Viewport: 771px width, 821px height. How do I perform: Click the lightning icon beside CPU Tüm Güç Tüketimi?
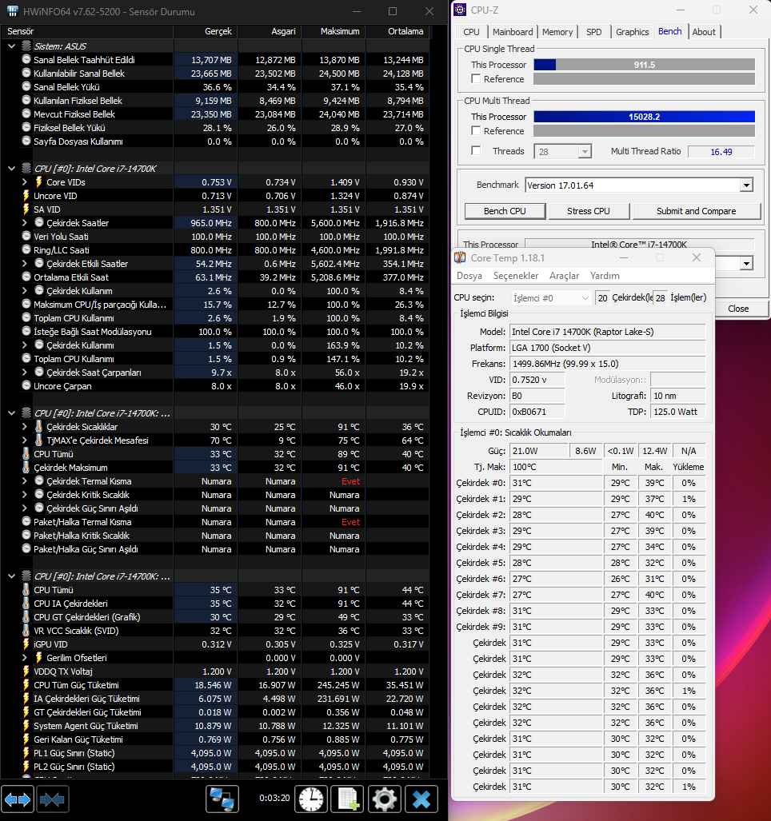point(26,685)
